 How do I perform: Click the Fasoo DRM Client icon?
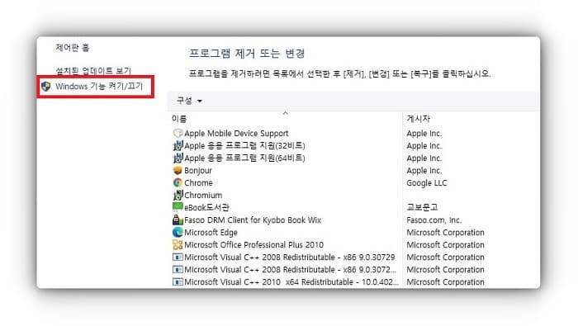(x=178, y=220)
